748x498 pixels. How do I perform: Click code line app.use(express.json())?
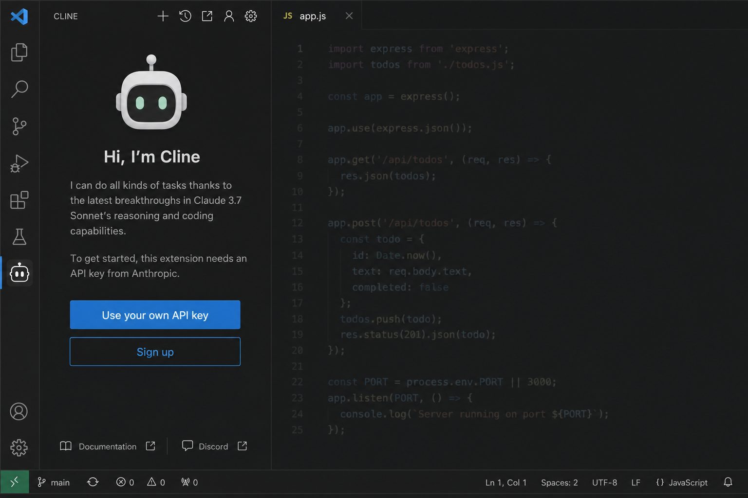(400, 128)
